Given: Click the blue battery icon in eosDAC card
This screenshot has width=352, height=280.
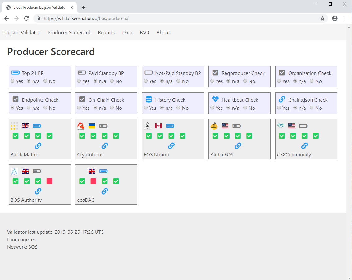Looking at the screenshot, I should (x=103, y=171).
